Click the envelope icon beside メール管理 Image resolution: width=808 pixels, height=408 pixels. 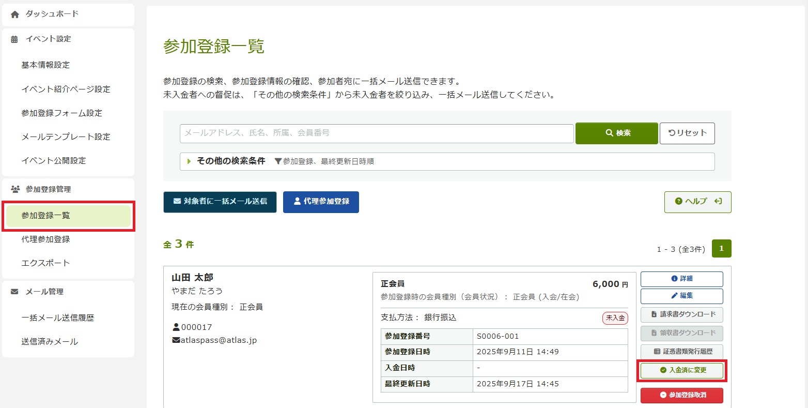pos(14,292)
